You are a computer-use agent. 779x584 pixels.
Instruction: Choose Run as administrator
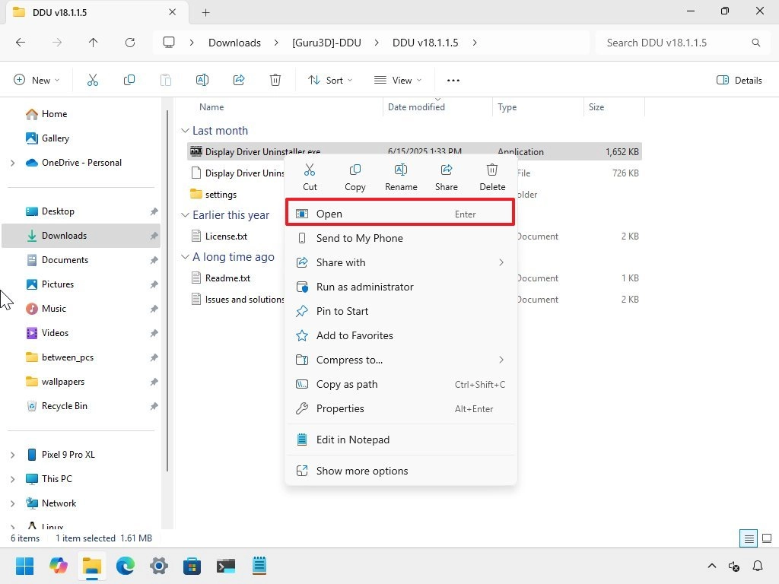click(x=400, y=287)
